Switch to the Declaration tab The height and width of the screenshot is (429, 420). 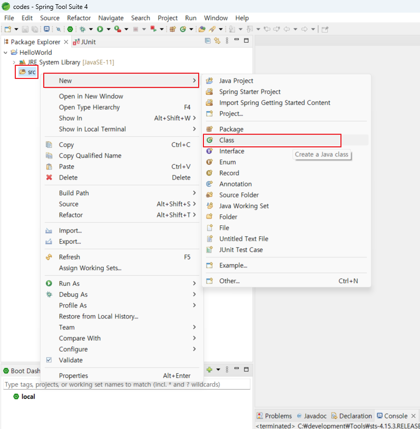click(351, 416)
